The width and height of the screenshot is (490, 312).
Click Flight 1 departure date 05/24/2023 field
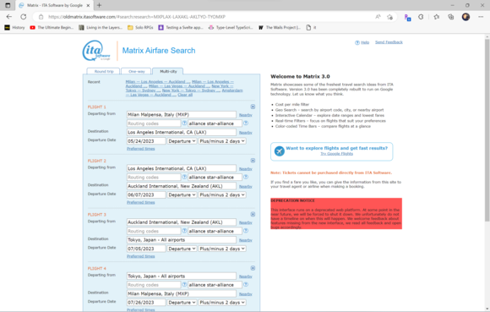[146, 141]
